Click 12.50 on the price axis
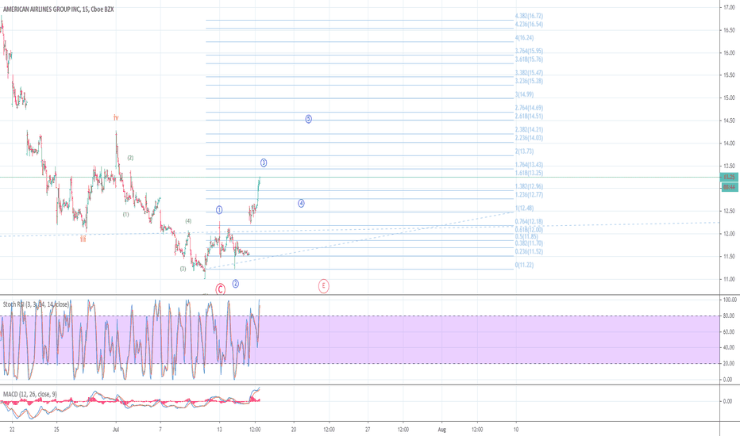This screenshot has height=436, width=740. [729, 211]
